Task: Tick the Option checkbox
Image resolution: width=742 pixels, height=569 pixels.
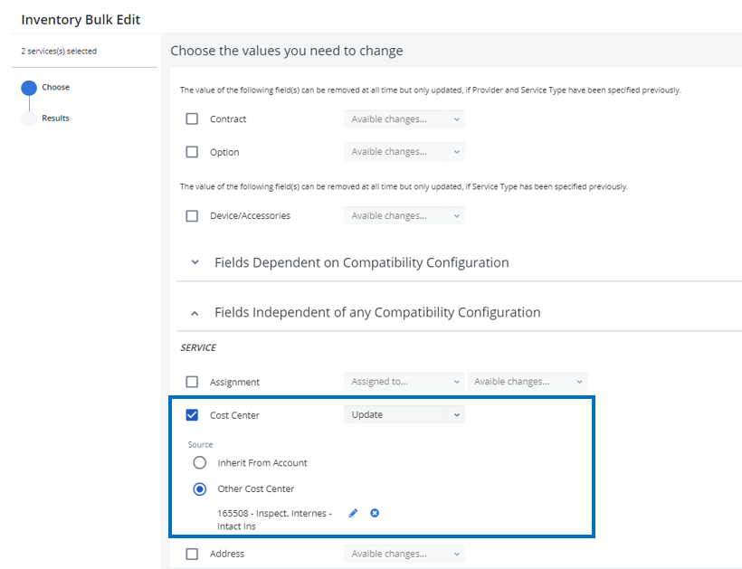Action: [192, 152]
